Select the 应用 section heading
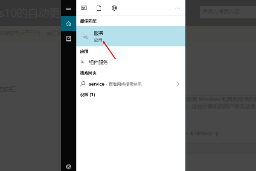Screen dimensions: 256x171 pos(84,52)
